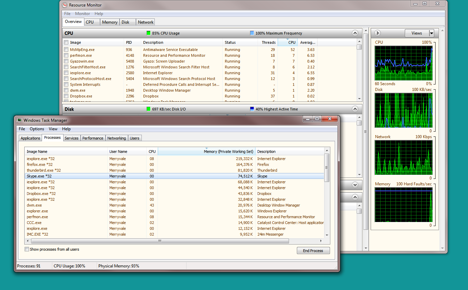Select the firefox.exe *32 process row
This screenshot has height=290, width=468.
[174, 164]
